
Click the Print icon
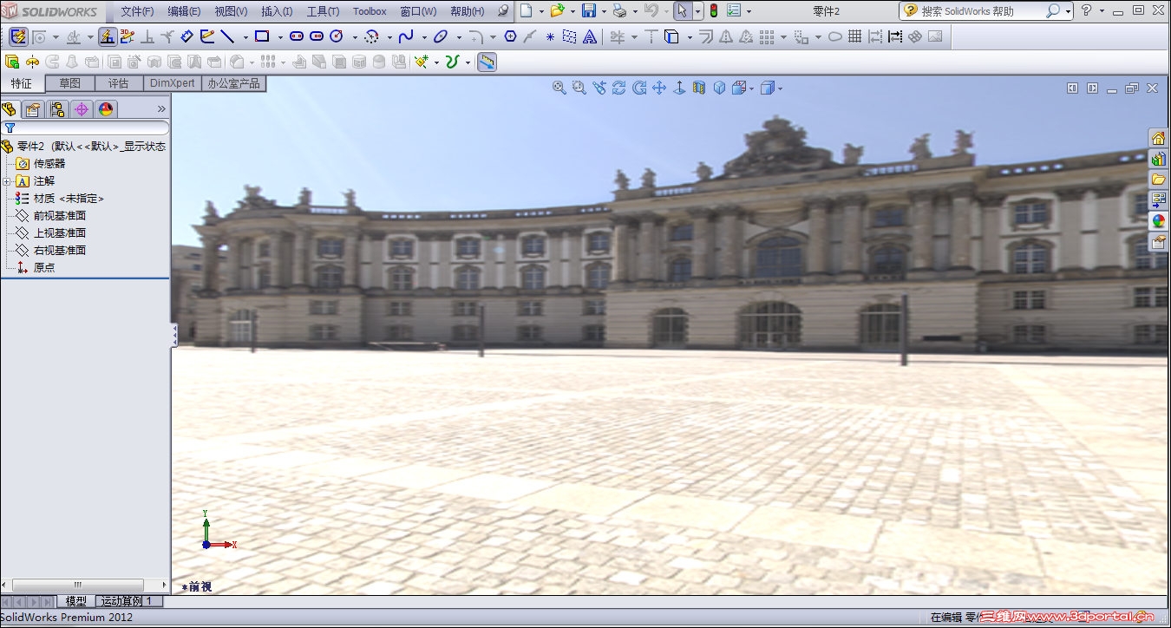(619, 11)
